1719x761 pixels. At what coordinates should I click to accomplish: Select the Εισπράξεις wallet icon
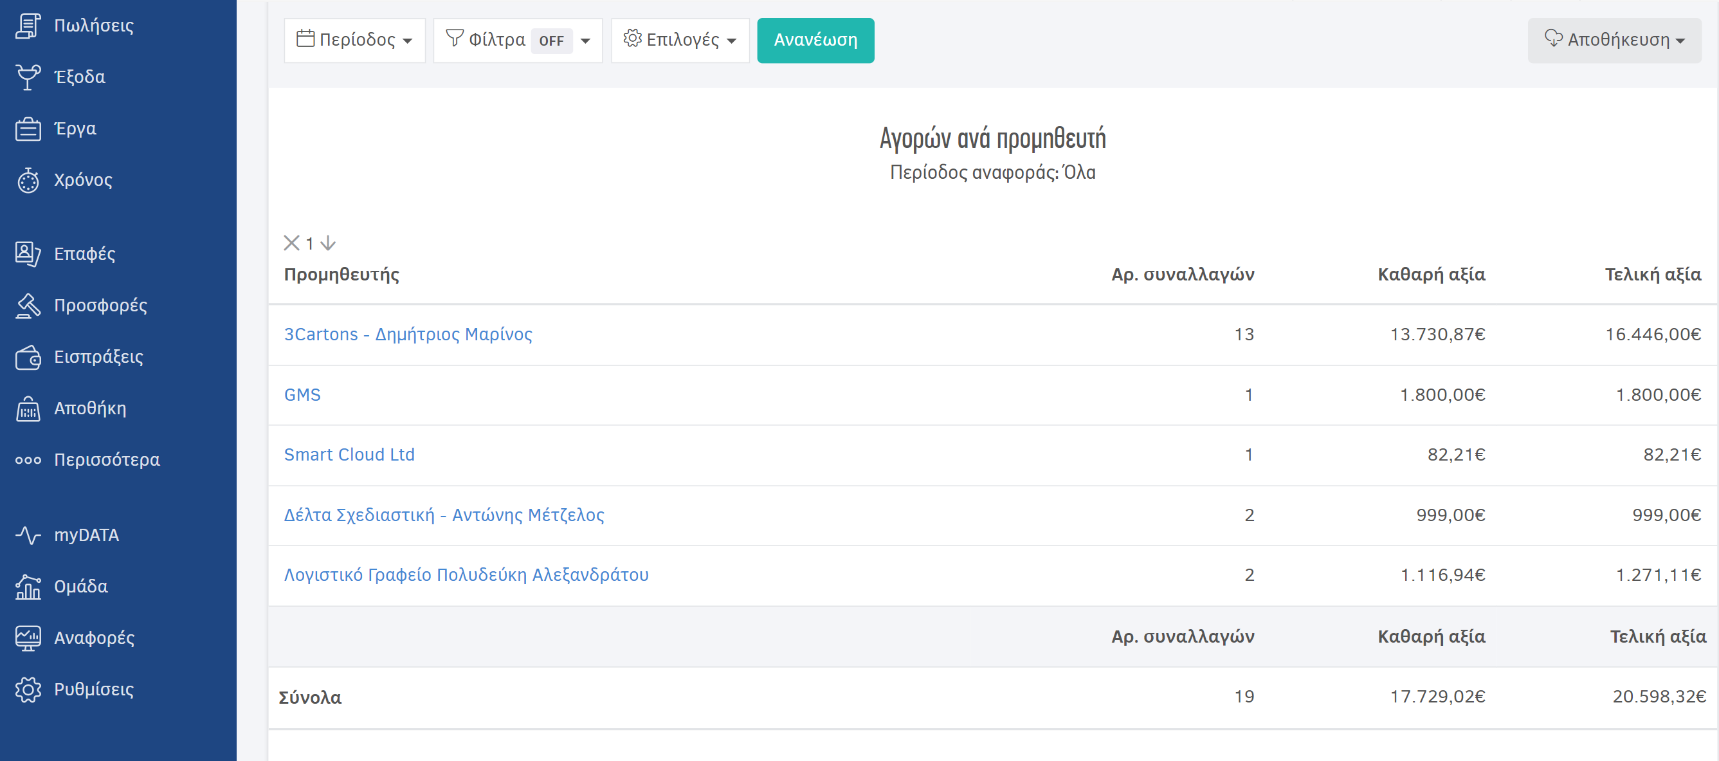tap(28, 356)
